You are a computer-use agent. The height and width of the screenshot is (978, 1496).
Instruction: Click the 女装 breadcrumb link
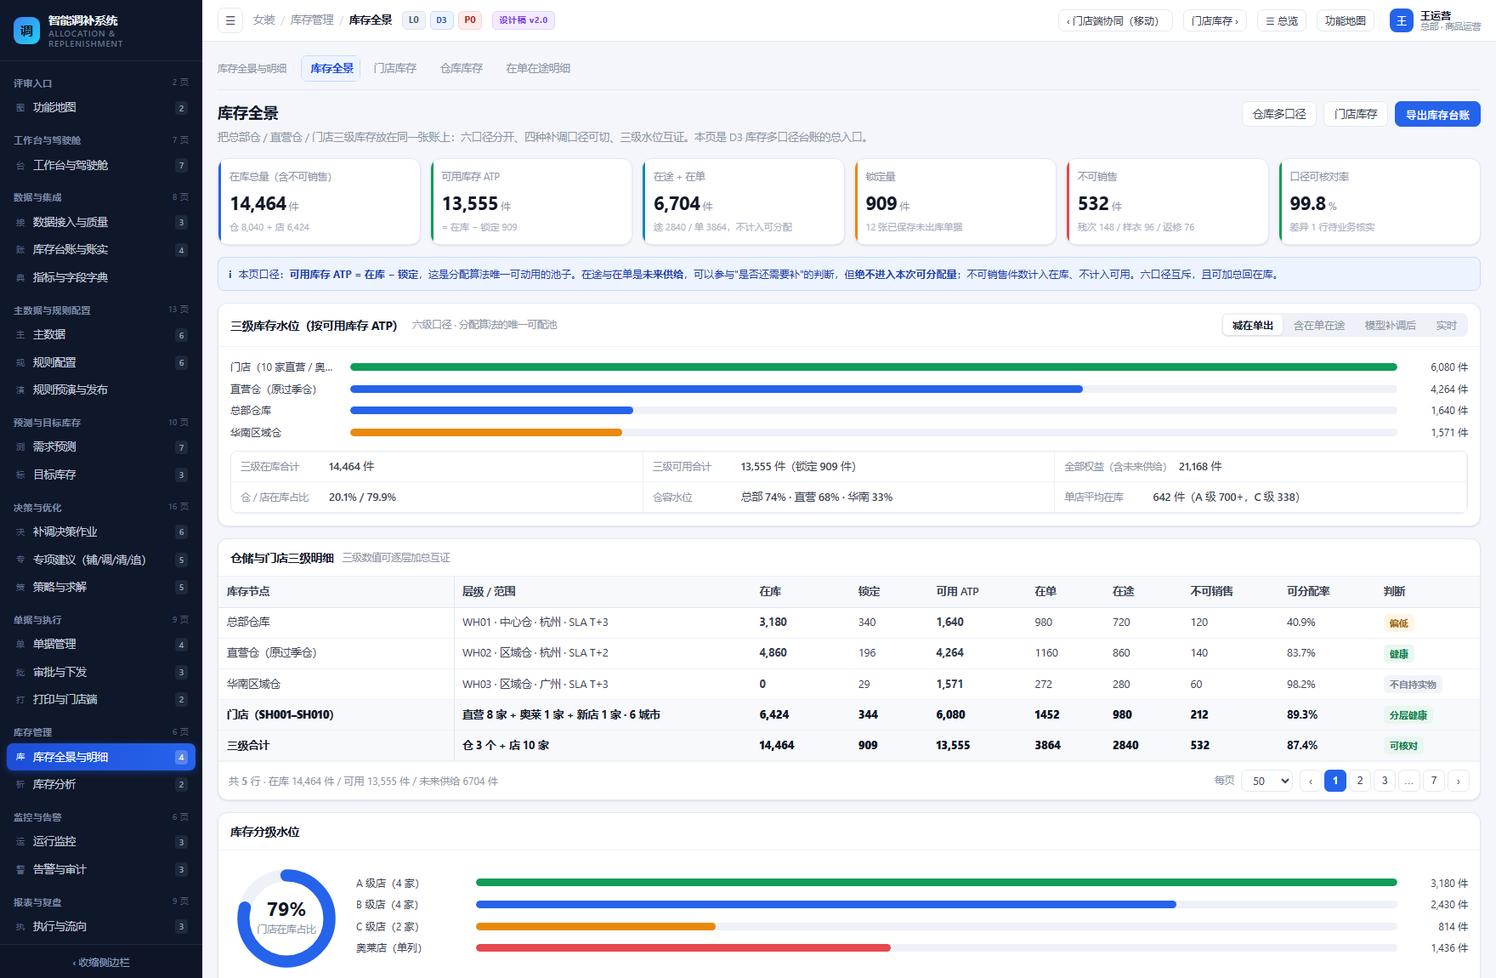[264, 20]
